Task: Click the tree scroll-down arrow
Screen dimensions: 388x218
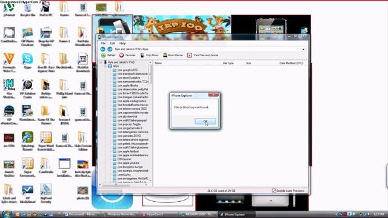Action: coord(150,180)
